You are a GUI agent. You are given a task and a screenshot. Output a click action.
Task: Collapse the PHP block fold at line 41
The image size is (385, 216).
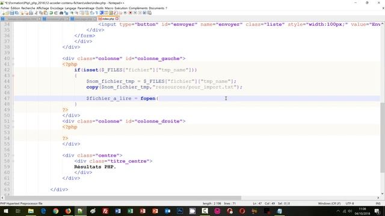[x=13, y=64]
